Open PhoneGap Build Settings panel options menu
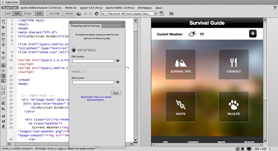Screen dimensions: 278x151 pyautogui.click(x=122, y=26)
